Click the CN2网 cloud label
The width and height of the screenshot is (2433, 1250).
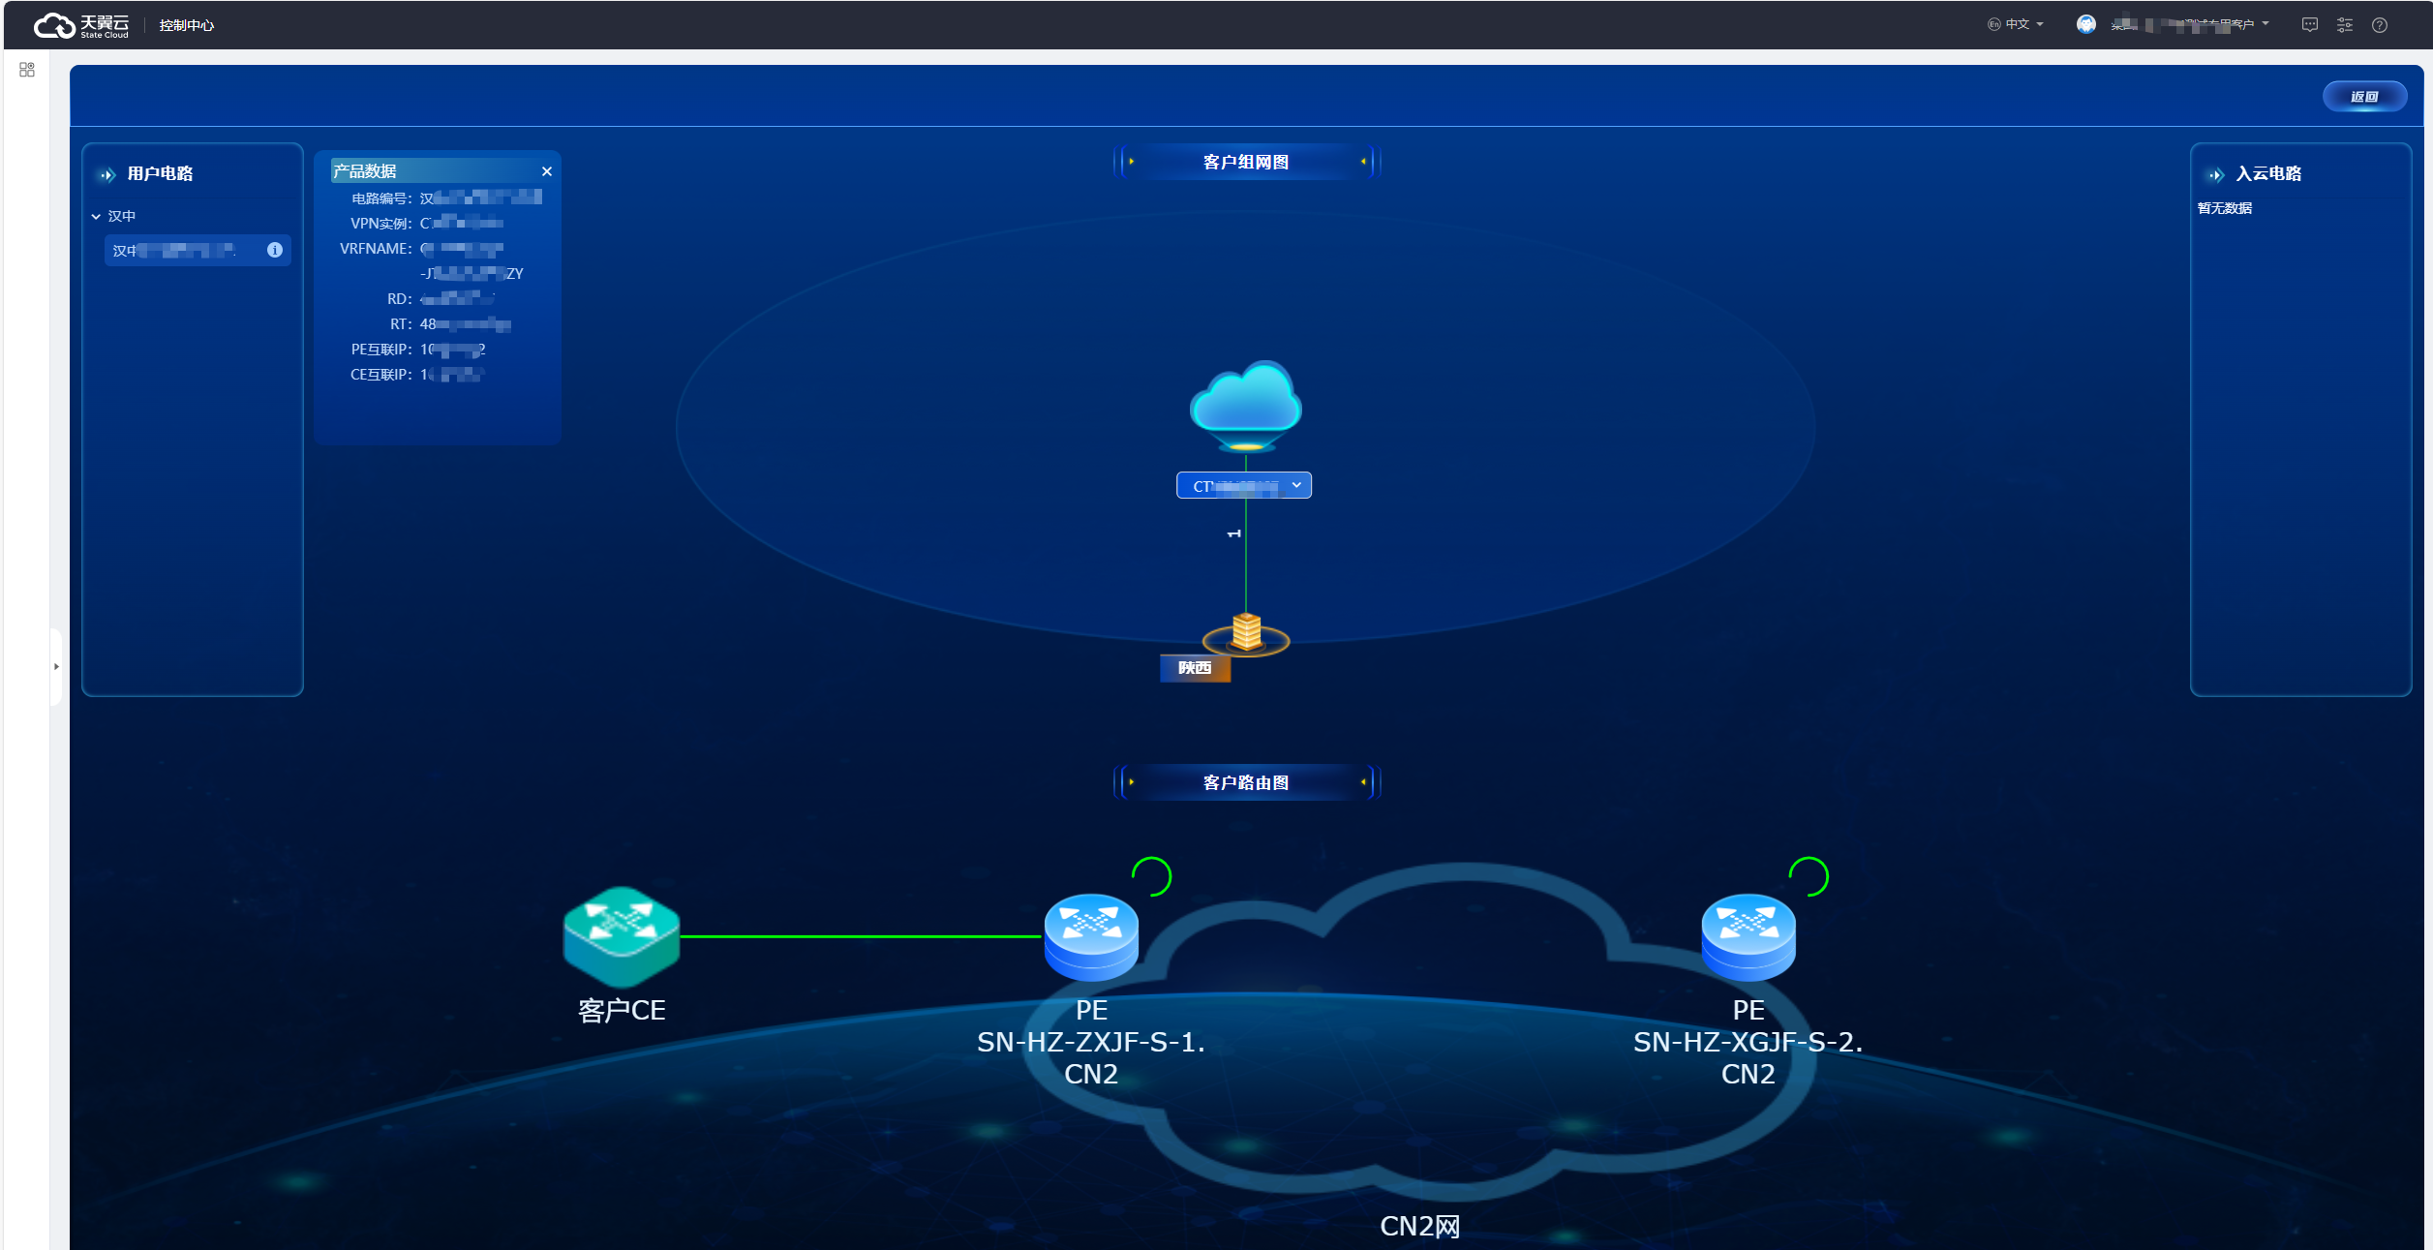coord(1420,1227)
